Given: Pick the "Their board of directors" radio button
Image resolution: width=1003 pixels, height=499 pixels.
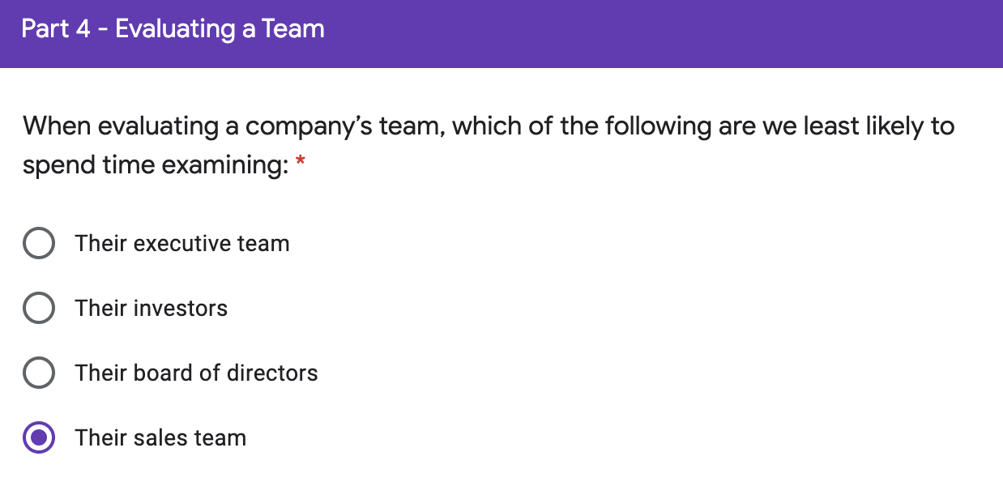Looking at the screenshot, I should point(39,373).
